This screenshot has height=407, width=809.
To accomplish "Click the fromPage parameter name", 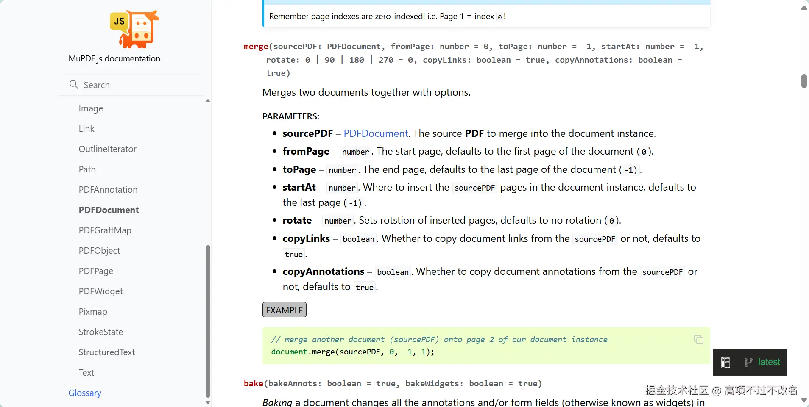I will pyautogui.click(x=306, y=151).
